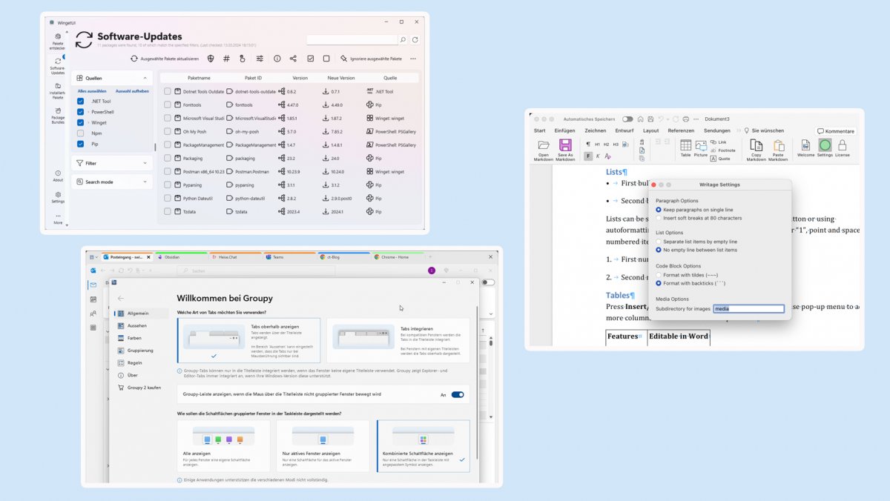
Task: Click the Copy Markdown icon
Action: tap(756, 146)
